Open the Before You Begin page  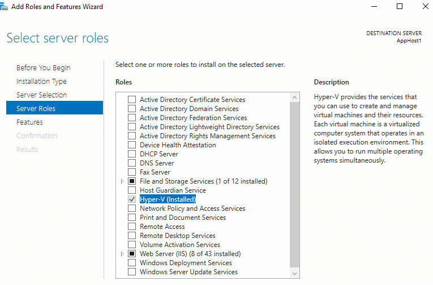click(x=44, y=68)
